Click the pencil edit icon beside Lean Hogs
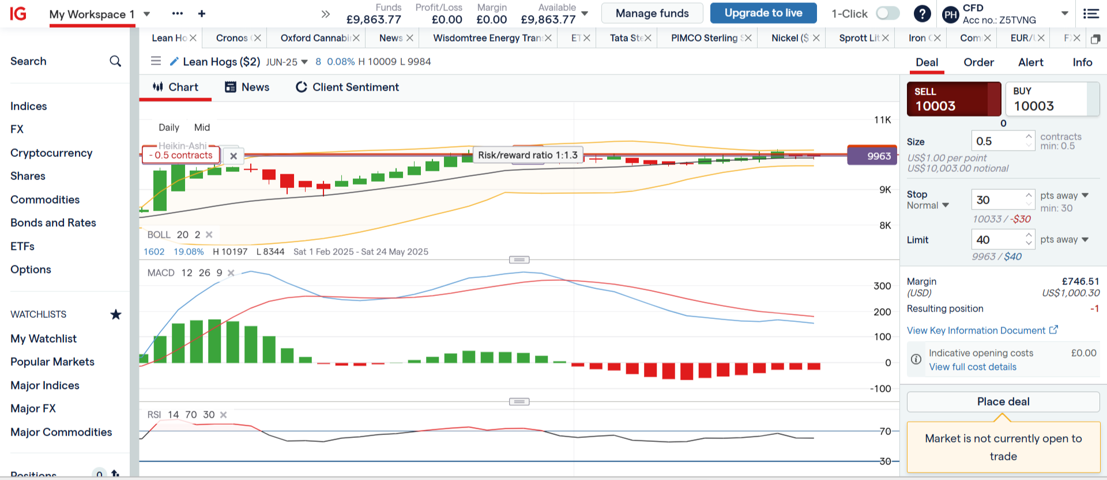 point(174,61)
